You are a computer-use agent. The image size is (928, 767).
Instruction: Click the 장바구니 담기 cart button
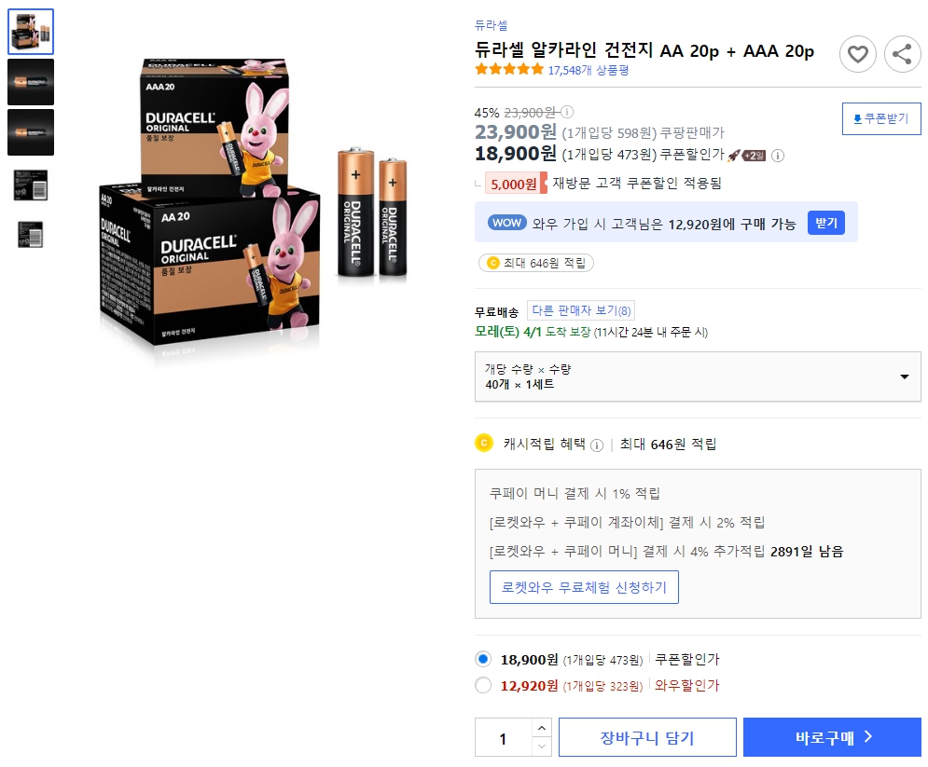coord(647,737)
